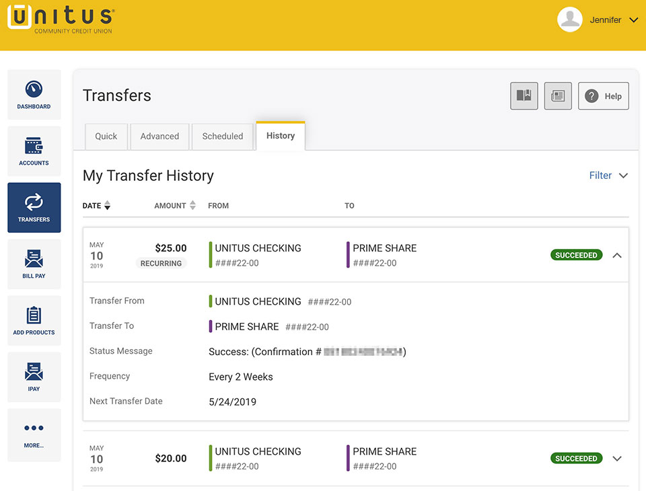
Task: Switch to the Scheduled tab
Action: pyautogui.click(x=223, y=137)
